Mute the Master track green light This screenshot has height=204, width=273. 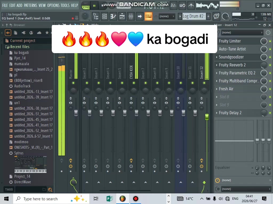(x=73, y=83)
